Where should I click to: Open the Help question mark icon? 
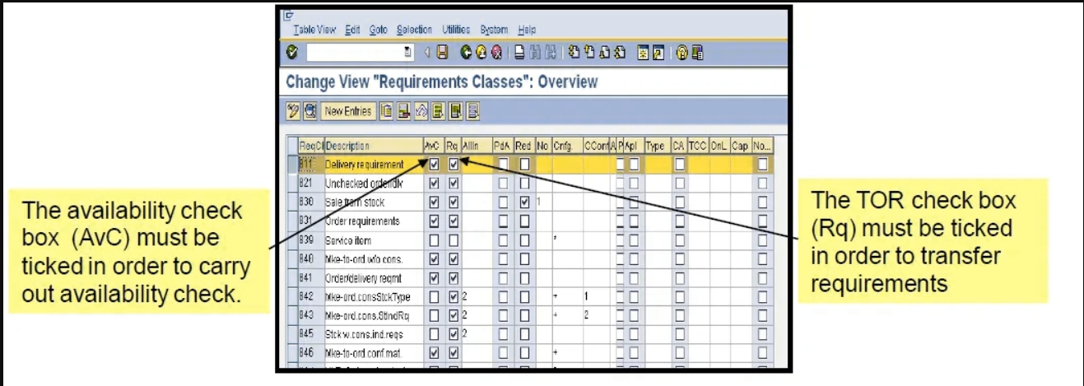(682, 53)
